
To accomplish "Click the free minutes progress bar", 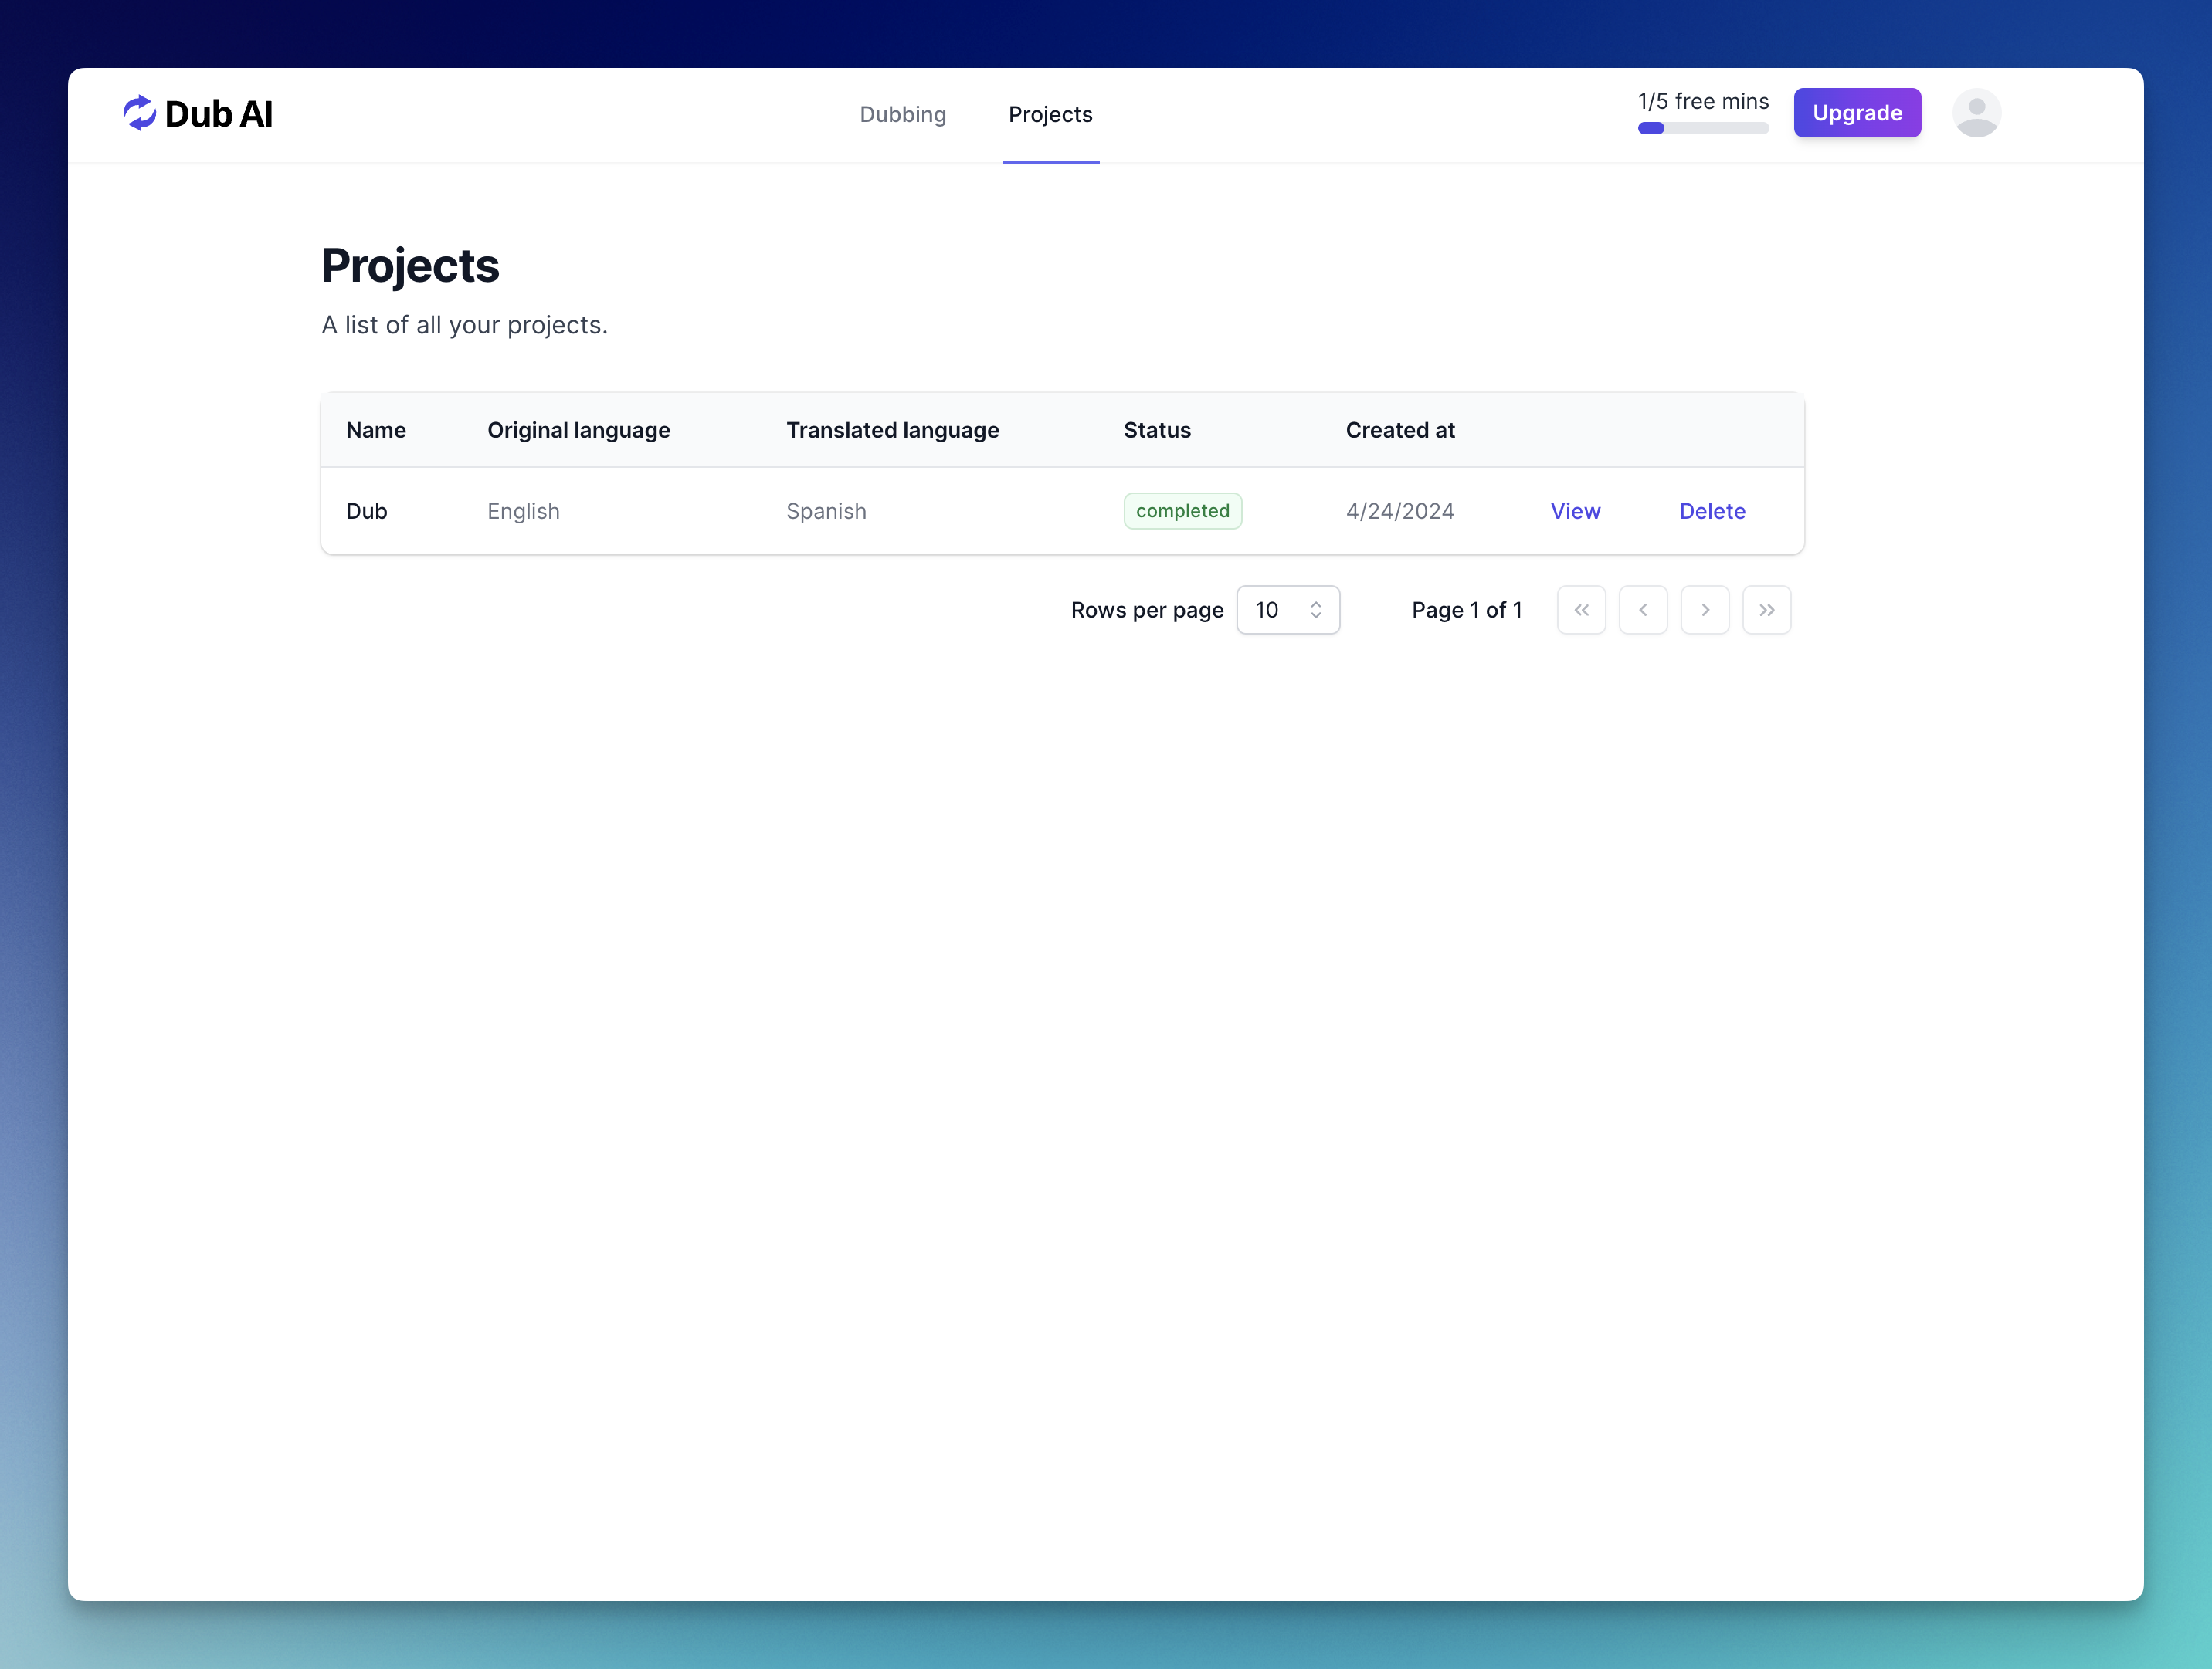I will tap(1703, 128).
